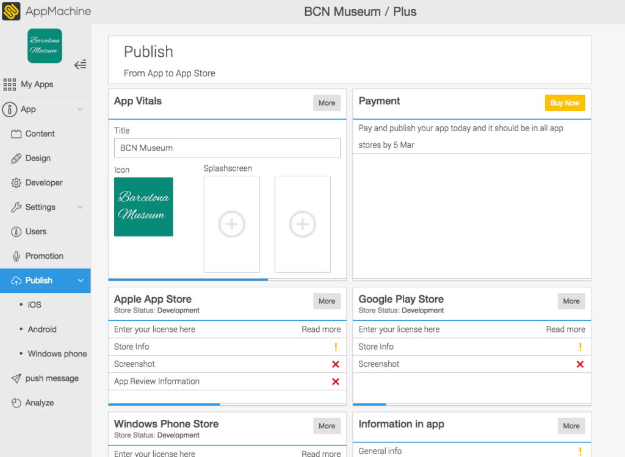Click Apple 'Enter your license here' text
This screenshot has height=457, width=625.
(154, 329)
